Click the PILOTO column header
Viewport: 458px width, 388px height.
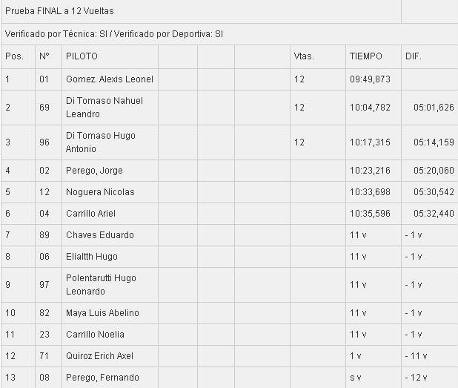[x=82, y=56]
